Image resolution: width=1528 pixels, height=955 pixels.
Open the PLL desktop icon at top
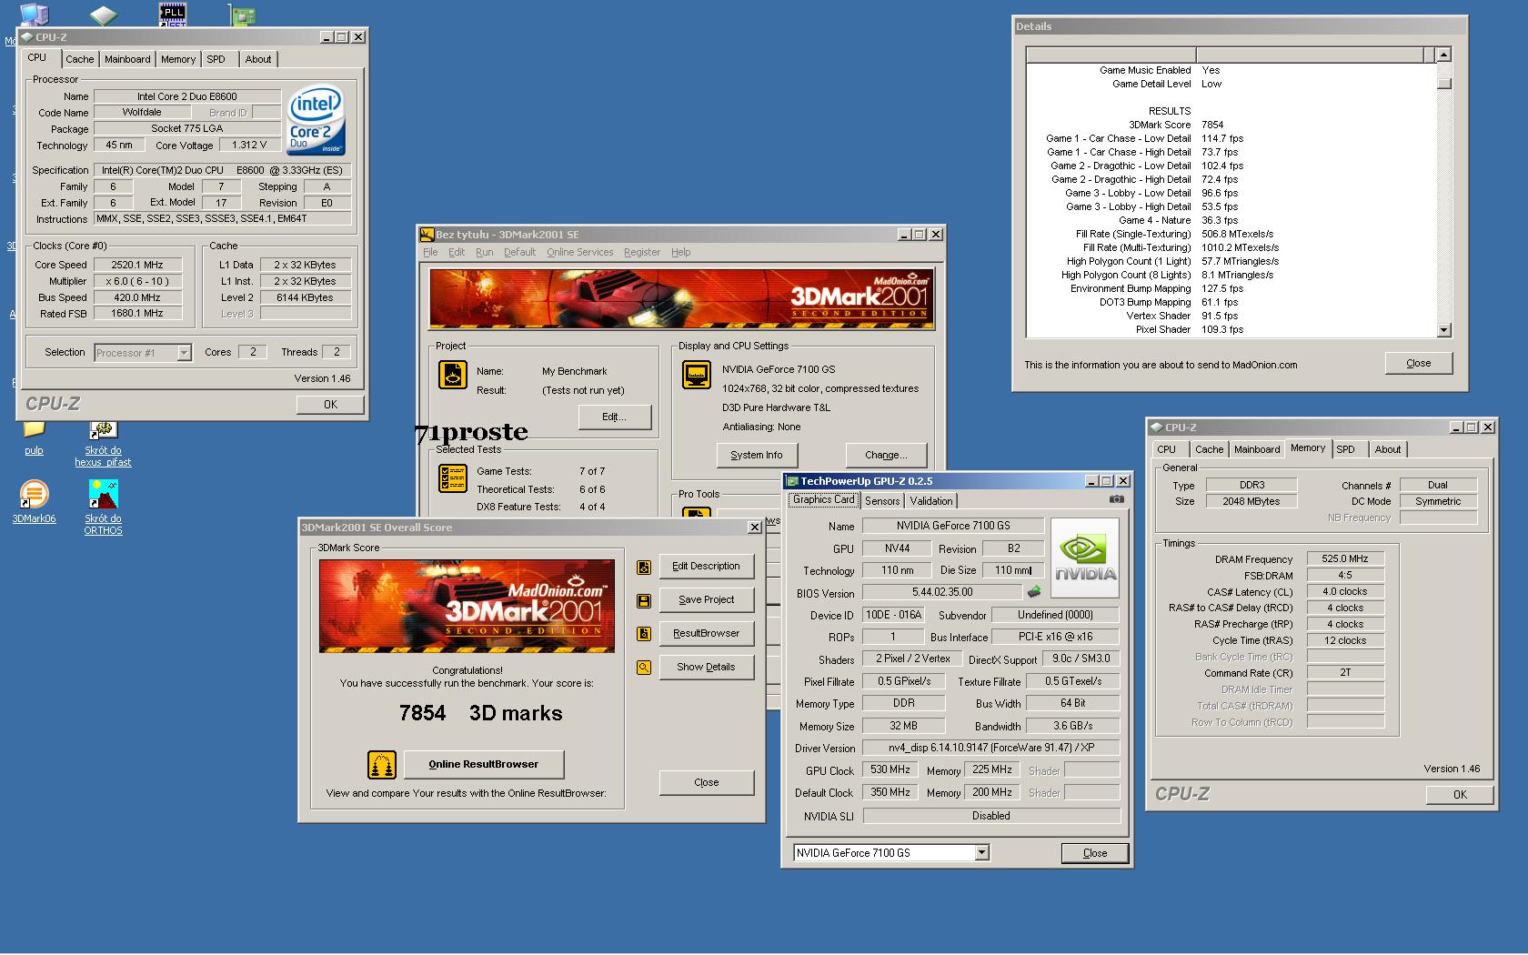pos(173,13)
